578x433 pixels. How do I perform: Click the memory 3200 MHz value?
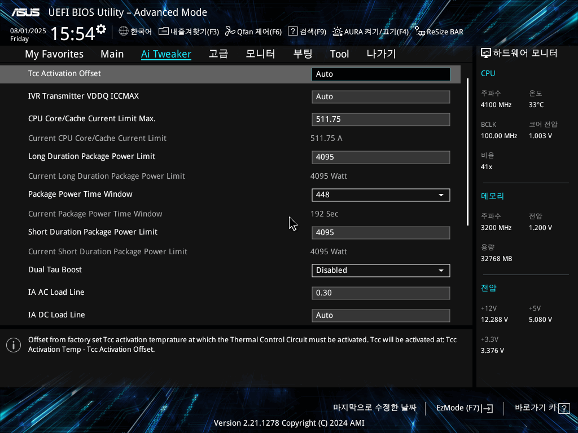496,228
